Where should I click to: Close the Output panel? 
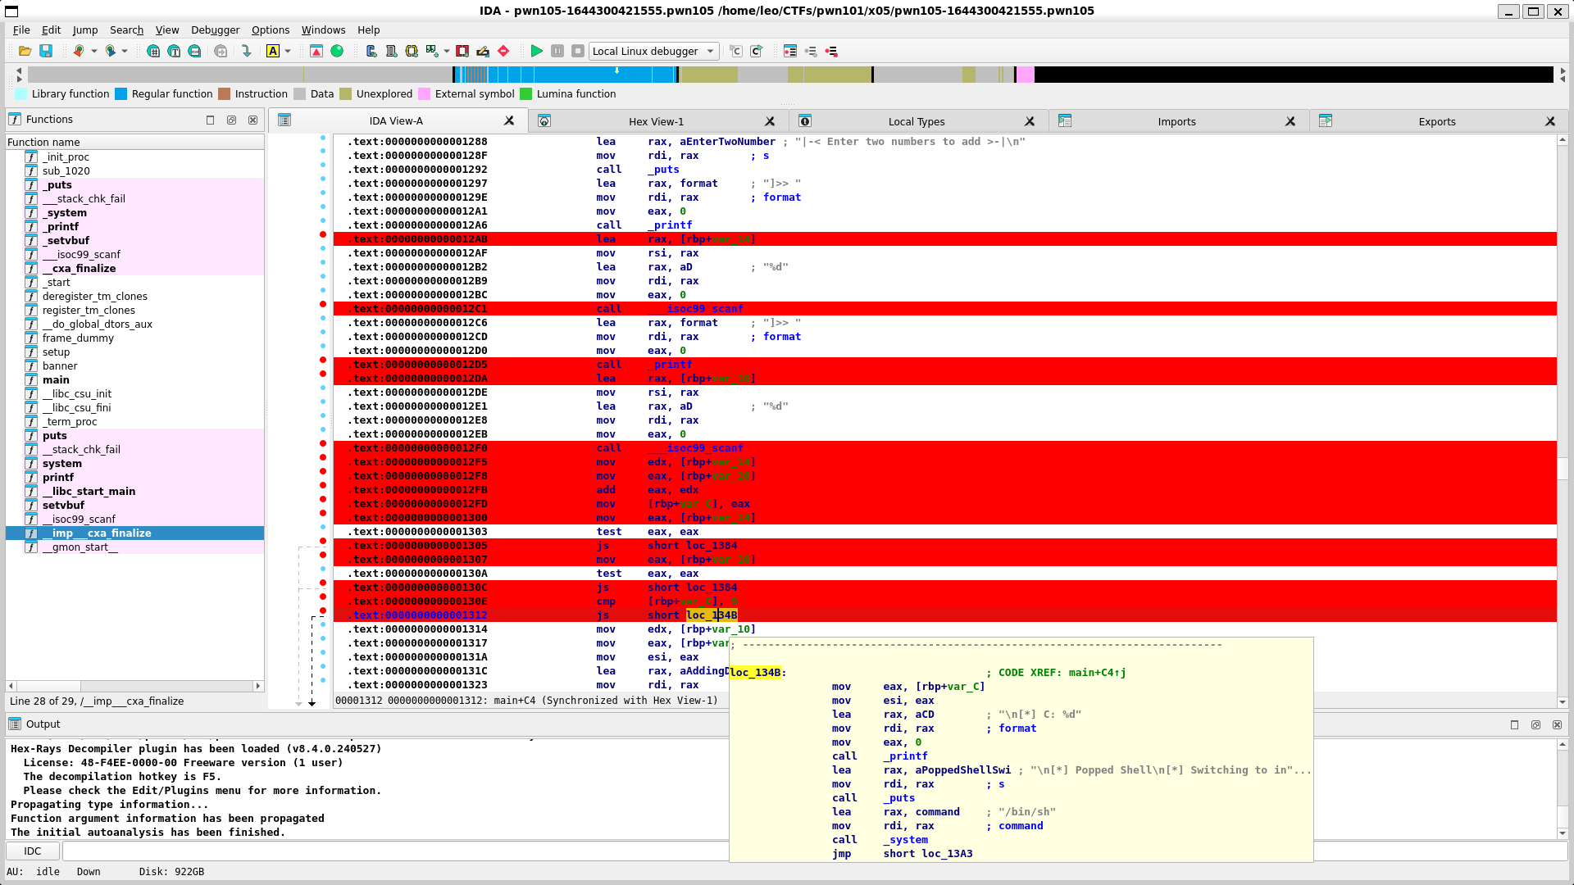(x=1557, y=724)
